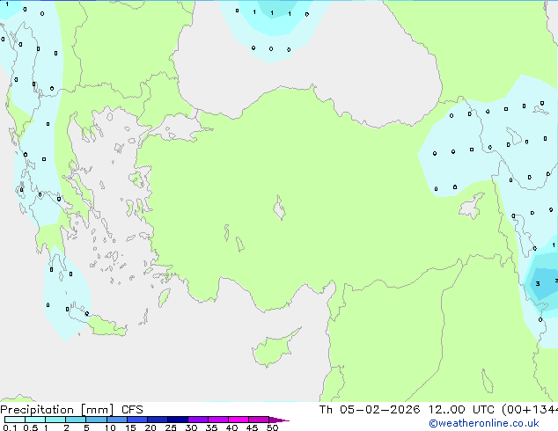This screenshot has width=558, height=431.
Task: Click the 5 to 10 mm legend swatch
Action: [96, 420]
